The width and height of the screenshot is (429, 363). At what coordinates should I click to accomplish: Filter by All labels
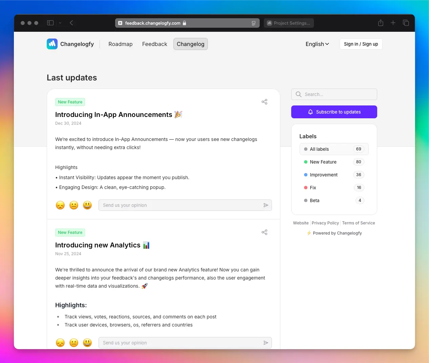coord(334,149)
